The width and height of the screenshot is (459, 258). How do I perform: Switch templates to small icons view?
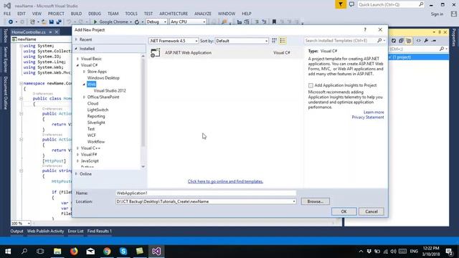click(x=274, y=41)
